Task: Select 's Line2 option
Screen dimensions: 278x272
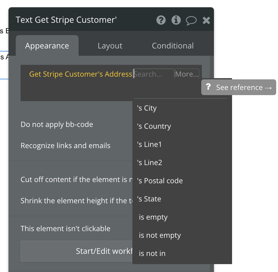Action: 150,163
